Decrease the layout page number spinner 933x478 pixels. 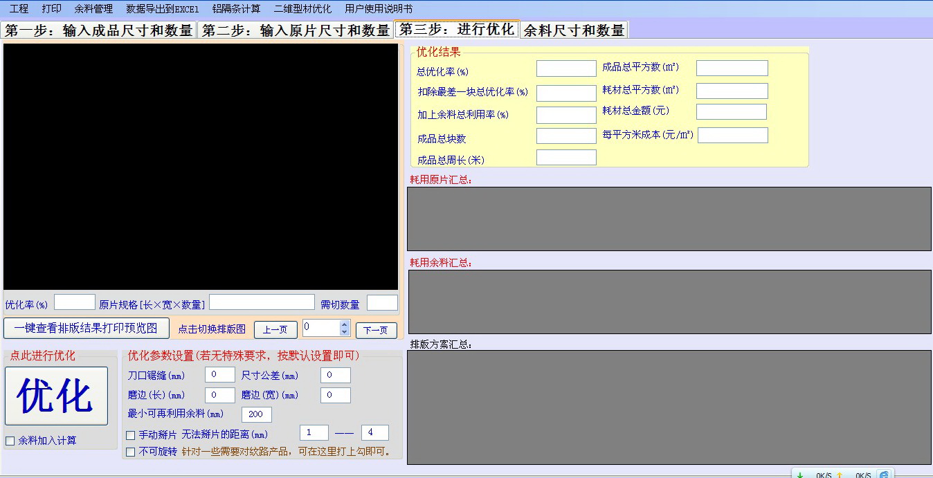coord(345,332)
